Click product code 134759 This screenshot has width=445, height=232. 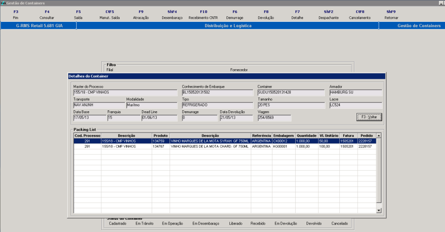(158, 141)
